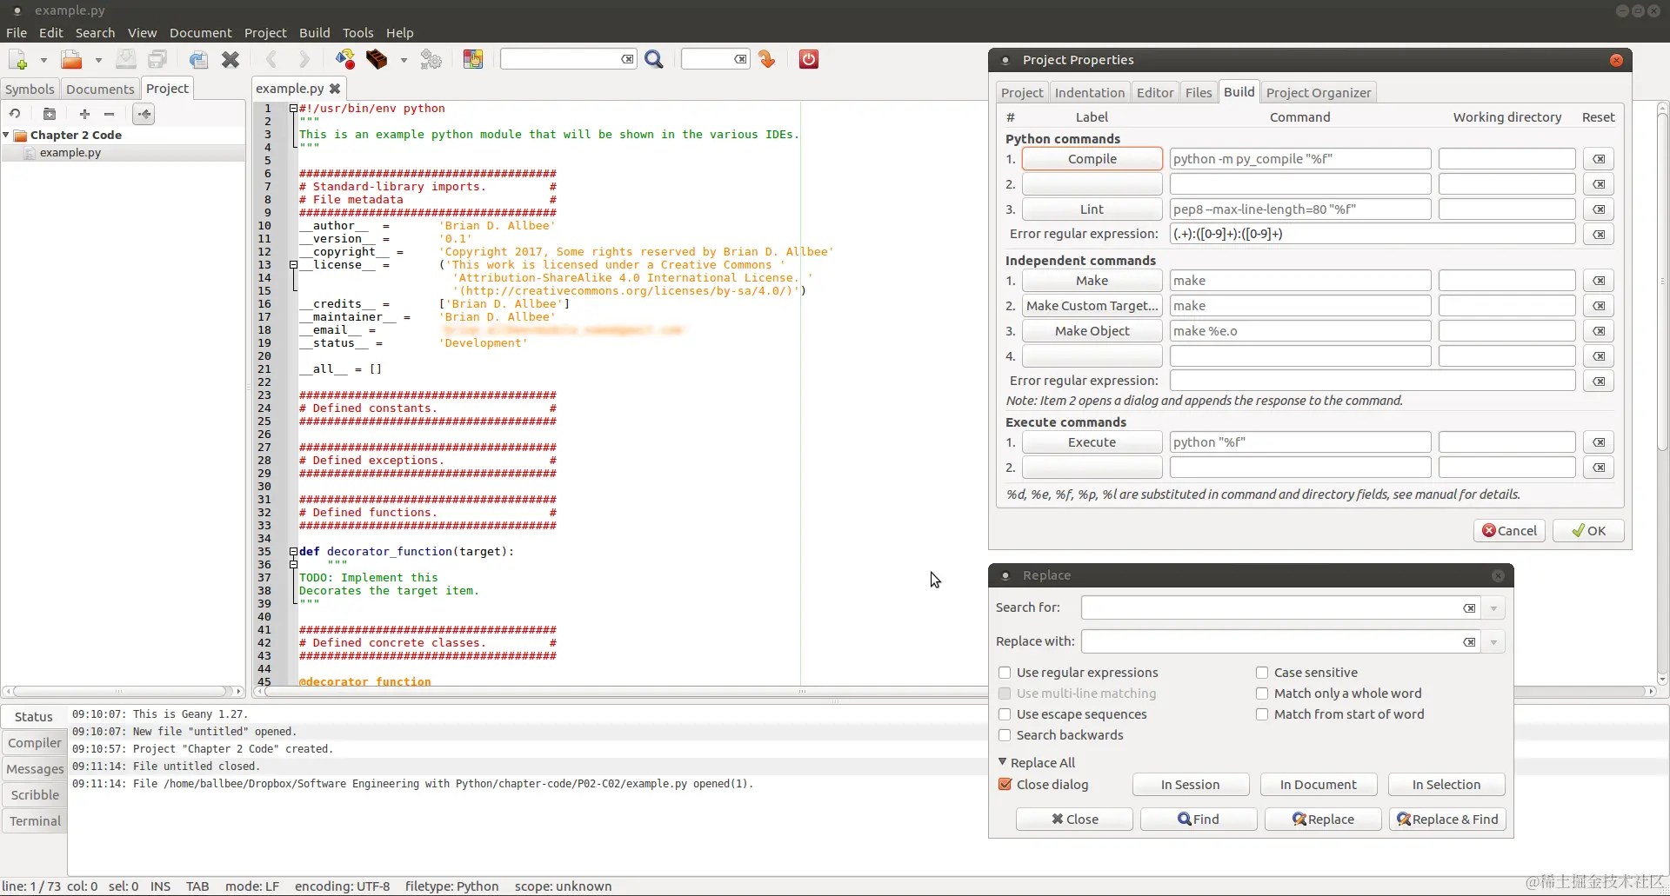Toggle the Case sensitive checkbox

click(1262, 673)
